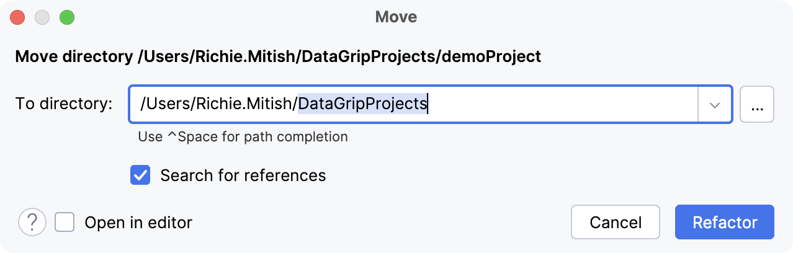
Task: Place cursor in '/Users/Richie.Mitish/' path segment
Action: pos(217,104)
